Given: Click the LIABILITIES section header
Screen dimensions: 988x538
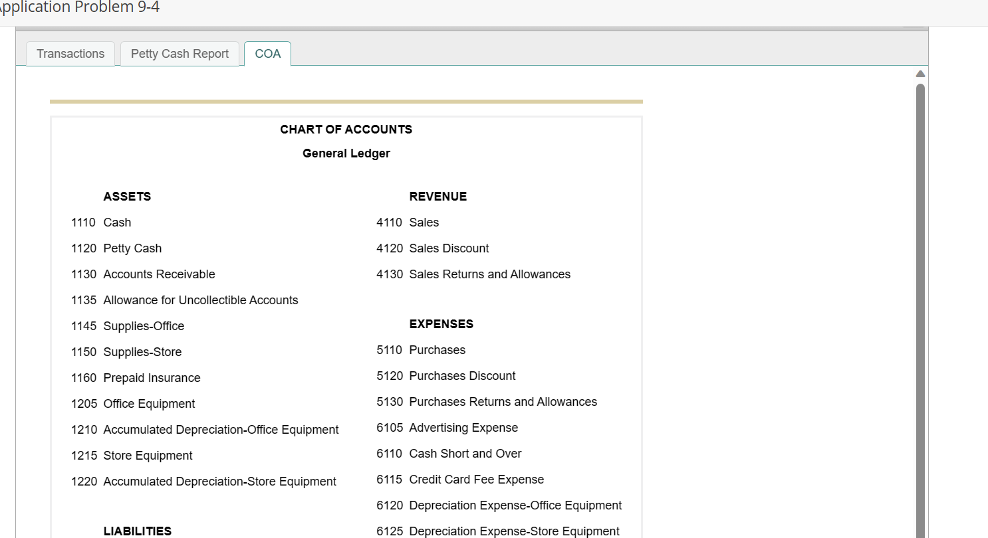Looking at the screenshot, I should point(138,531).
